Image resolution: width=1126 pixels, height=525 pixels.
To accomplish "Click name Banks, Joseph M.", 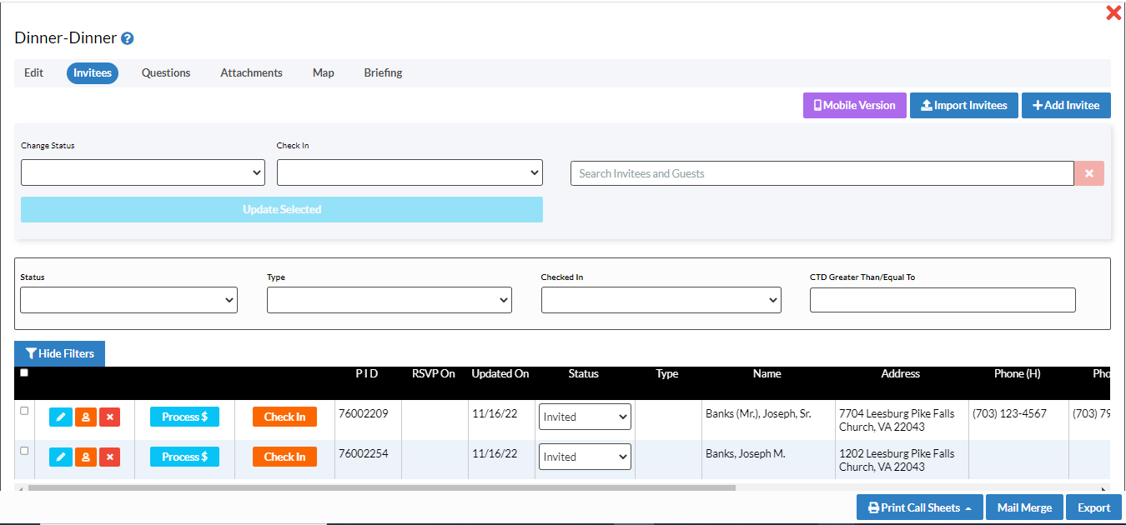I will click(x=746, y=453).
